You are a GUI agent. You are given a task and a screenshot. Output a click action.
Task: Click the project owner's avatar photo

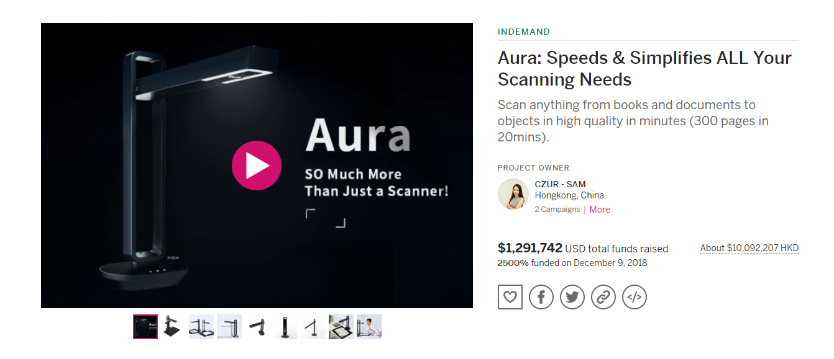513,194
